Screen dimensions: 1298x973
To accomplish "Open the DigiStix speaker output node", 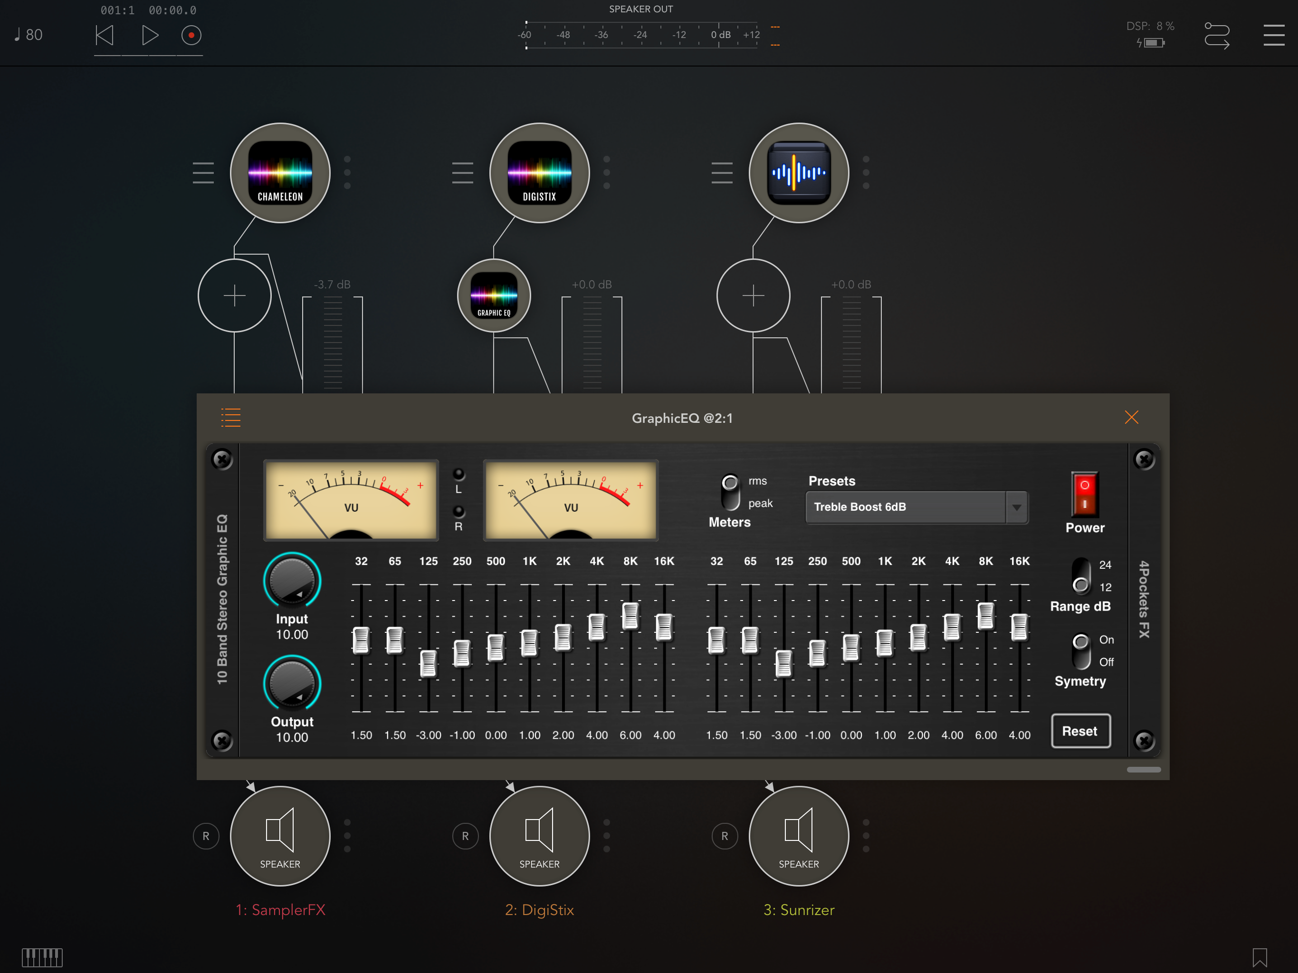I will click(539, 836).
